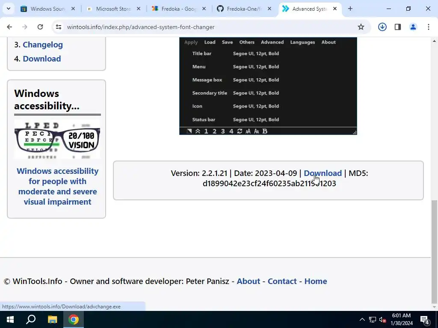
Task: Open taskbar search
Action: coord(31,319)
